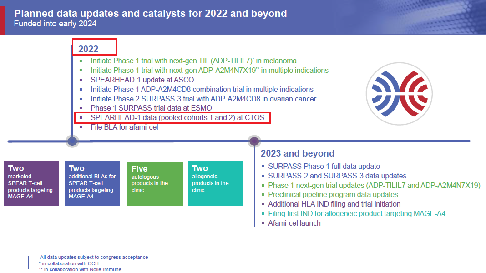The width and height of the screenshot is (486, 273).
Task: Click the 2023 timeline marker dot
Action: pos(254,141)
